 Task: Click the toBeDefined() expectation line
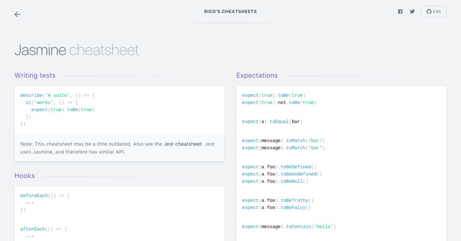pyautogui.click(x=279, y=167)
